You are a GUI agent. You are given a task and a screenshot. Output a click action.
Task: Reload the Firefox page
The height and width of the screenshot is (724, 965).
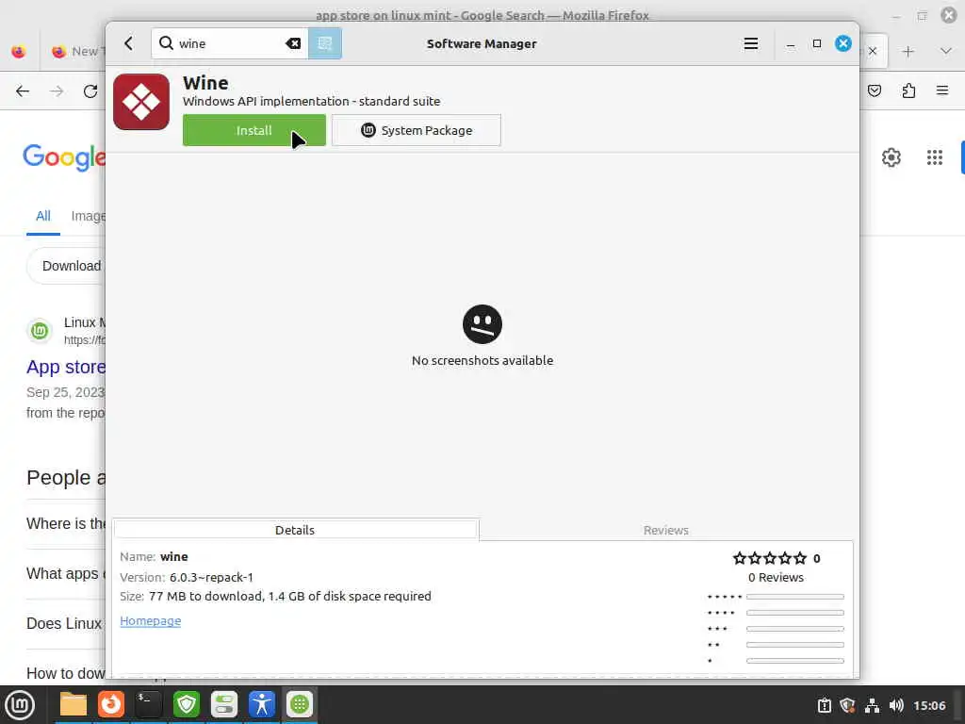coord(90,91)
